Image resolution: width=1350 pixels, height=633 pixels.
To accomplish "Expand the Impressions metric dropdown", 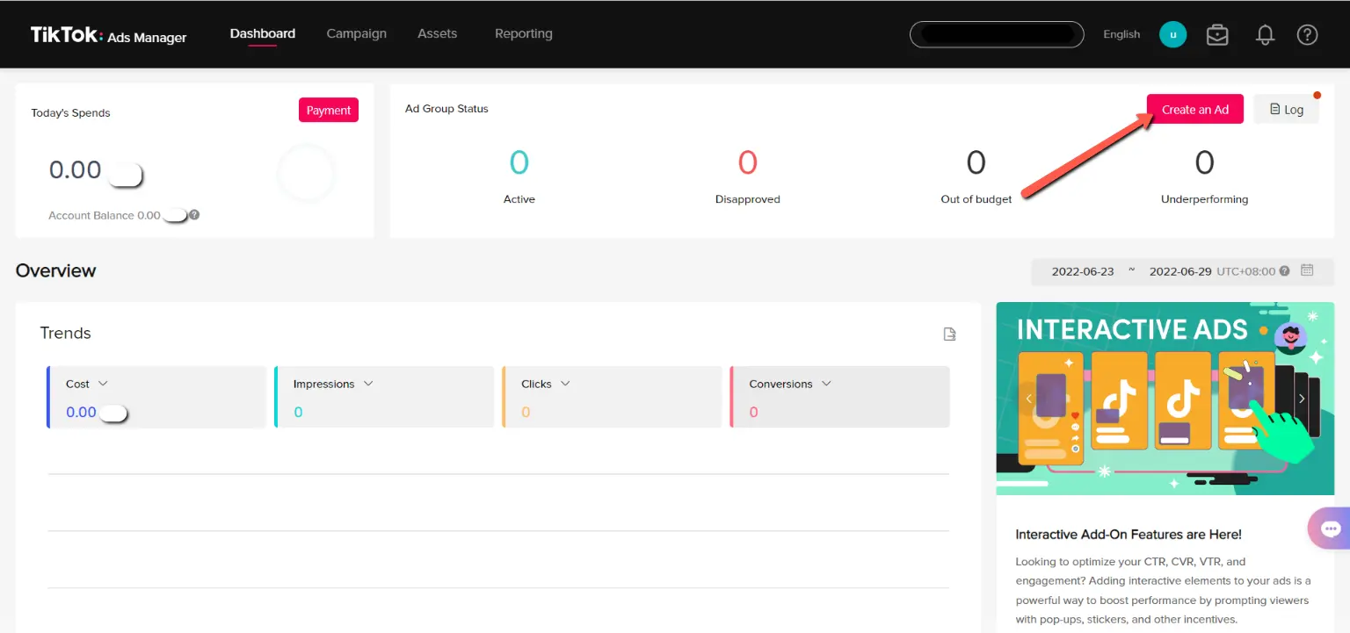I will tap(368, 384).
